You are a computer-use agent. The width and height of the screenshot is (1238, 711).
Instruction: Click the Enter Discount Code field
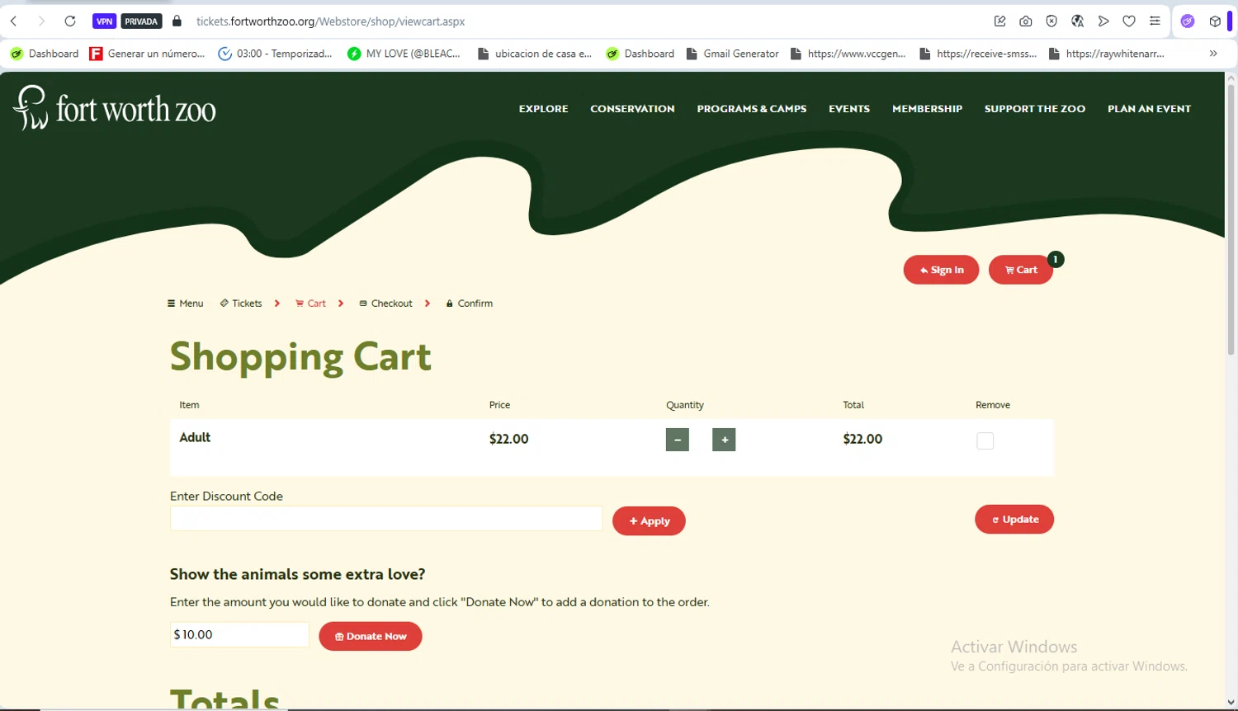click(386, 519)
